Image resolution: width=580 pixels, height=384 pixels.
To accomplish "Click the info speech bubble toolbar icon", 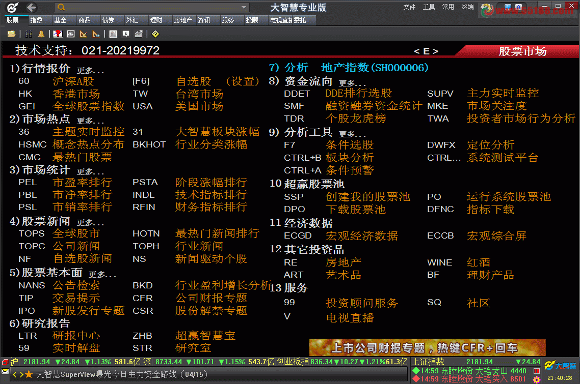I will coord(126,34).
